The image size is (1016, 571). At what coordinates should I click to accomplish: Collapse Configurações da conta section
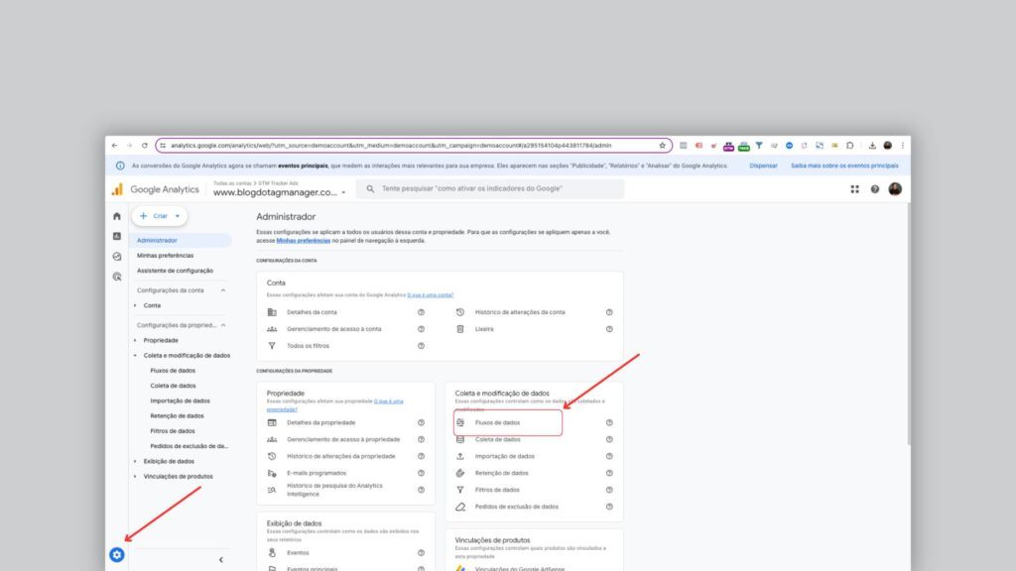[x=223, y=290]
